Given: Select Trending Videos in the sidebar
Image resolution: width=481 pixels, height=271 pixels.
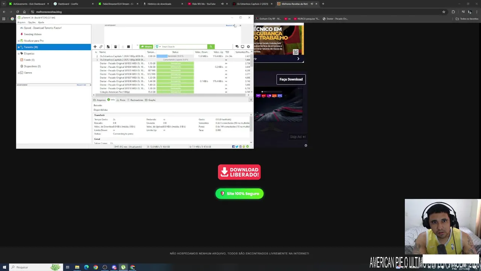Looking at the screenshot, I should [33, 34].
